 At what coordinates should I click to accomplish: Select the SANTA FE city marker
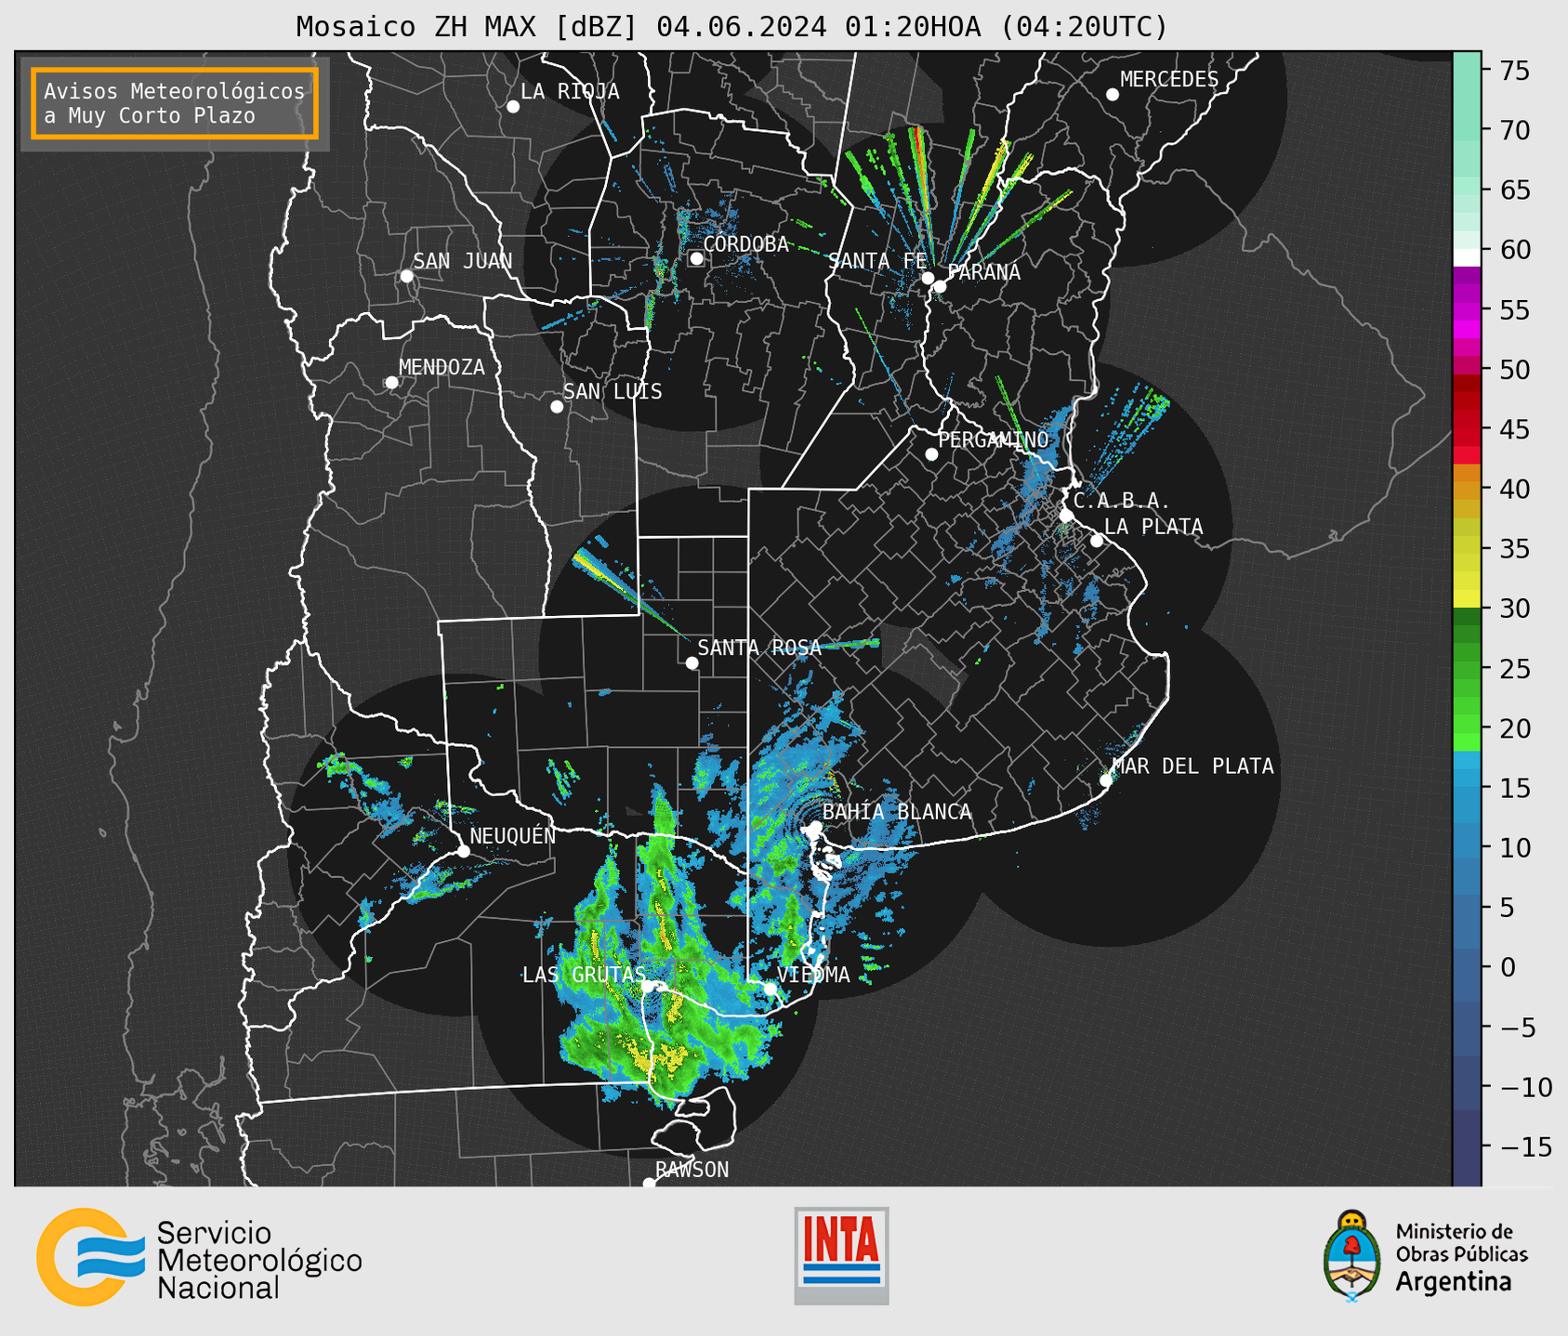(928, 278)
